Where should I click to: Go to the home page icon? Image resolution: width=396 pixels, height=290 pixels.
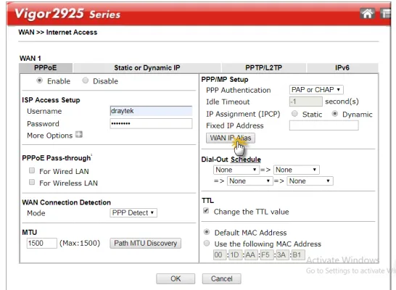pos(367,13)
